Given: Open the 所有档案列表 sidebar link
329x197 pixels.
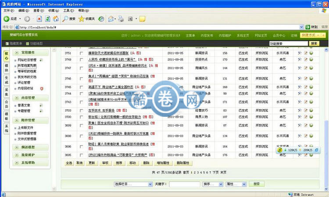Looking at the screenshot, I should click(27, 66).
